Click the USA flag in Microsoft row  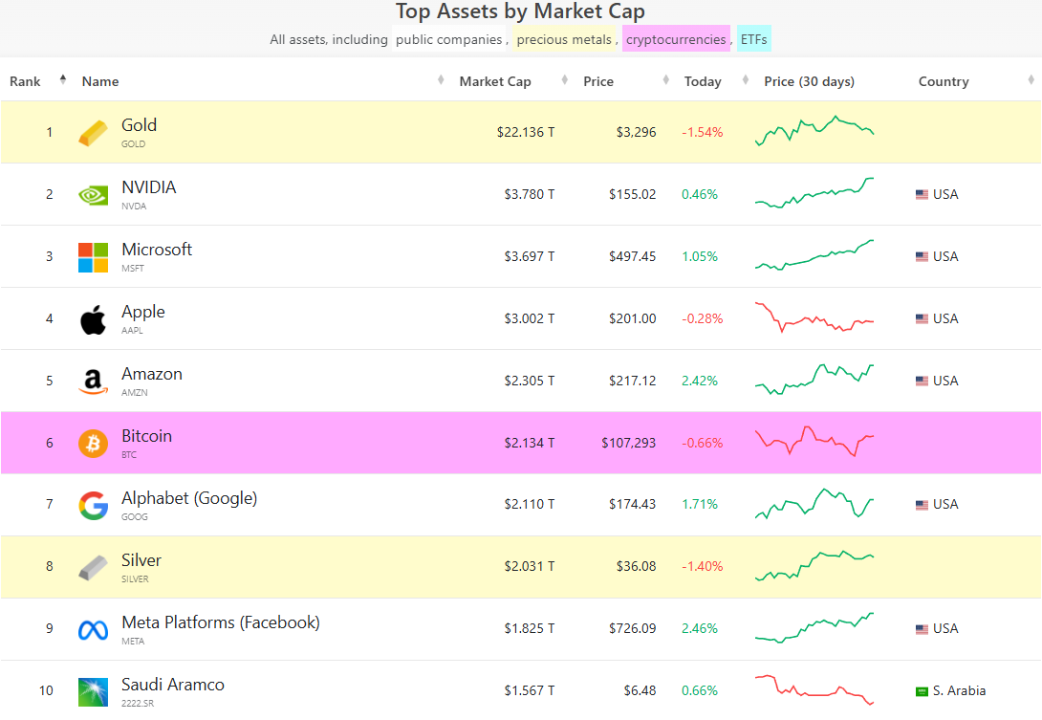coord(922,256)
